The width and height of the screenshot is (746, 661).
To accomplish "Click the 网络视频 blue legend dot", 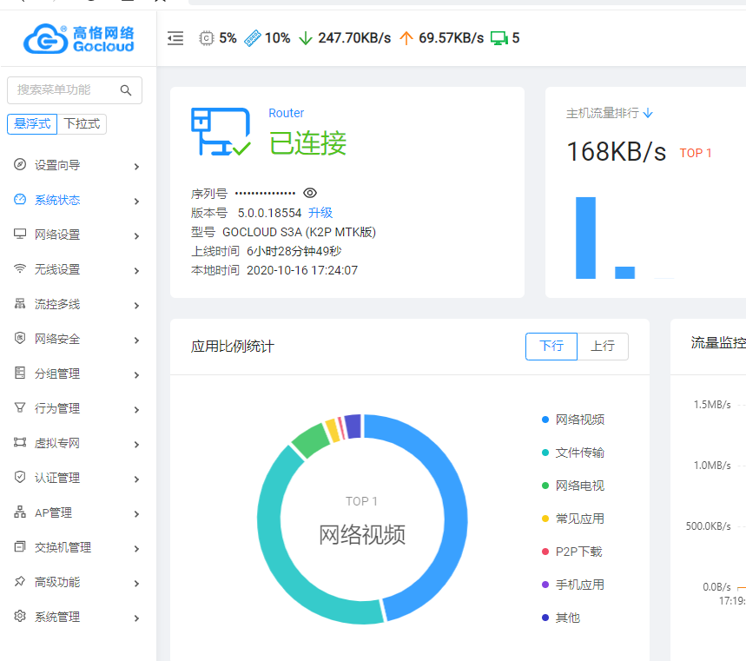I will (x=545, y=420).
